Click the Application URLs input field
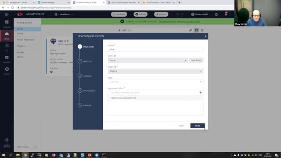The width and height of the screenshot is (281, 158). (153, 93)
